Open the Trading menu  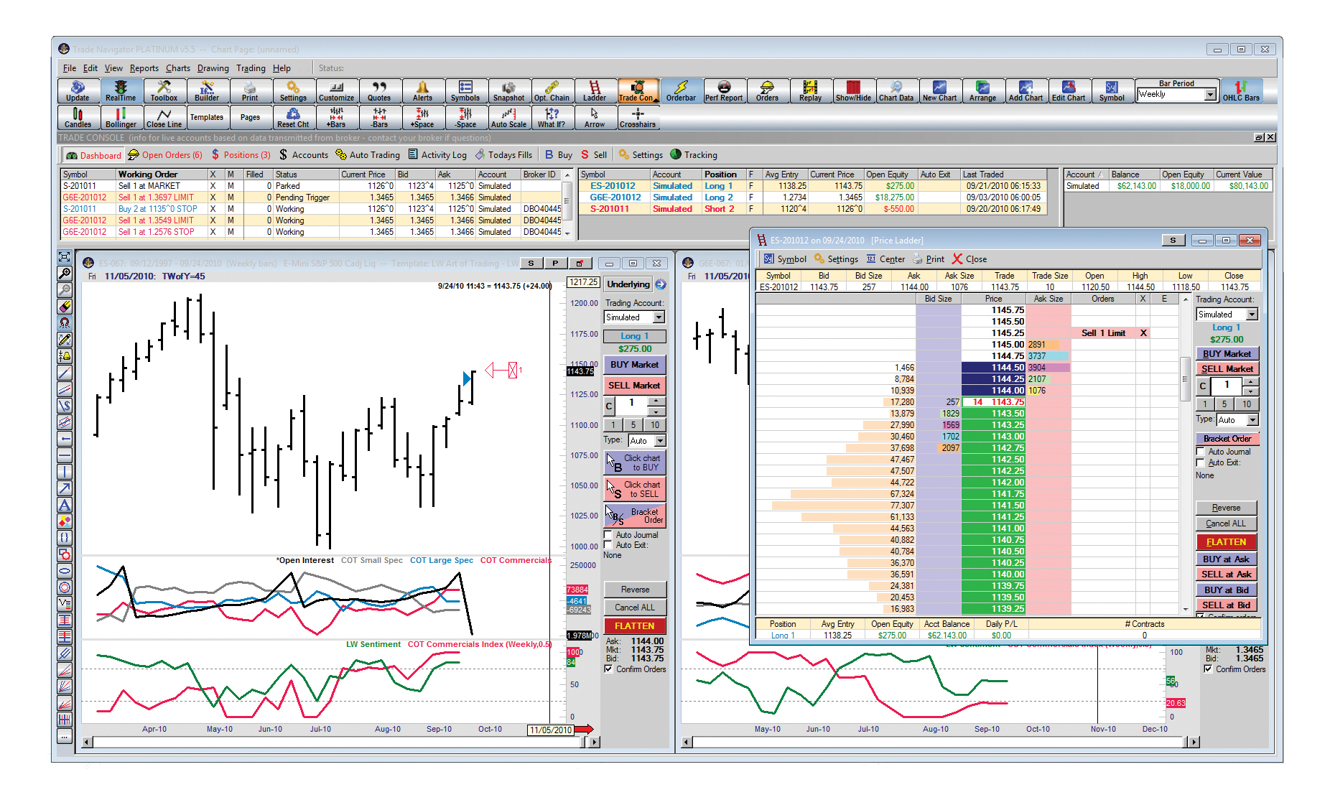pyautogui.click(x=251, y=68)
